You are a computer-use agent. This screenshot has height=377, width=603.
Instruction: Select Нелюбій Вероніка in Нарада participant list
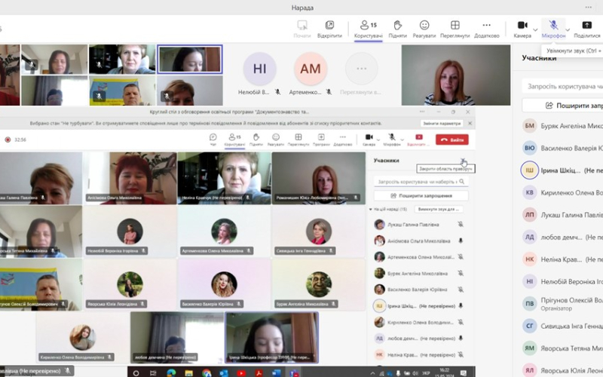[562, 281]
